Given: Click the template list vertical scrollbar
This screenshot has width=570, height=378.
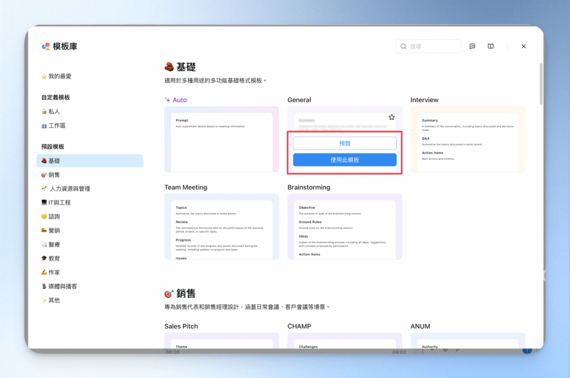Looking at the screenshot, I should pyautogui.click(x=541, y=84).
